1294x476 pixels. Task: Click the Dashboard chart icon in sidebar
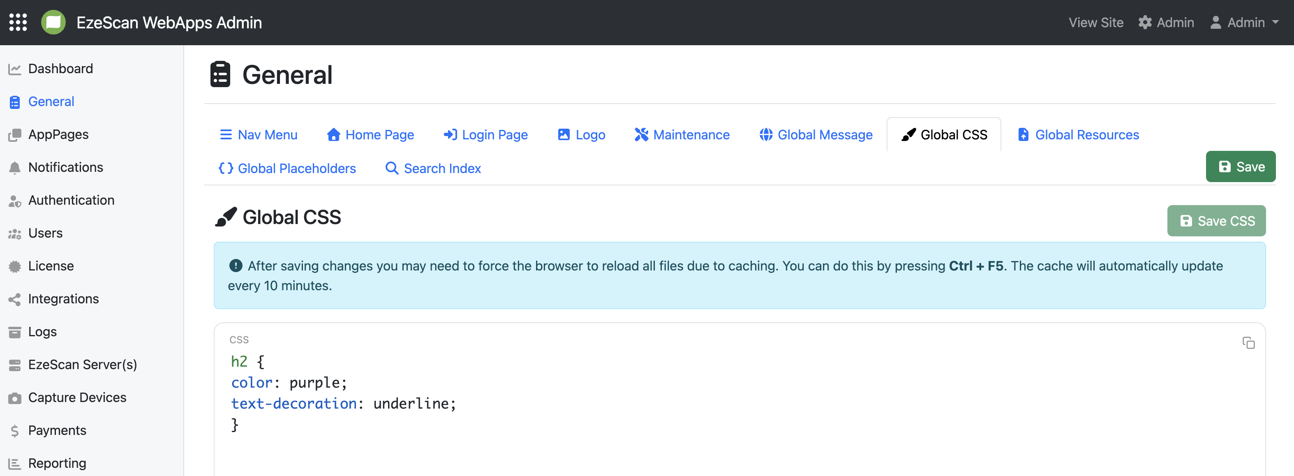coord(14,69)
